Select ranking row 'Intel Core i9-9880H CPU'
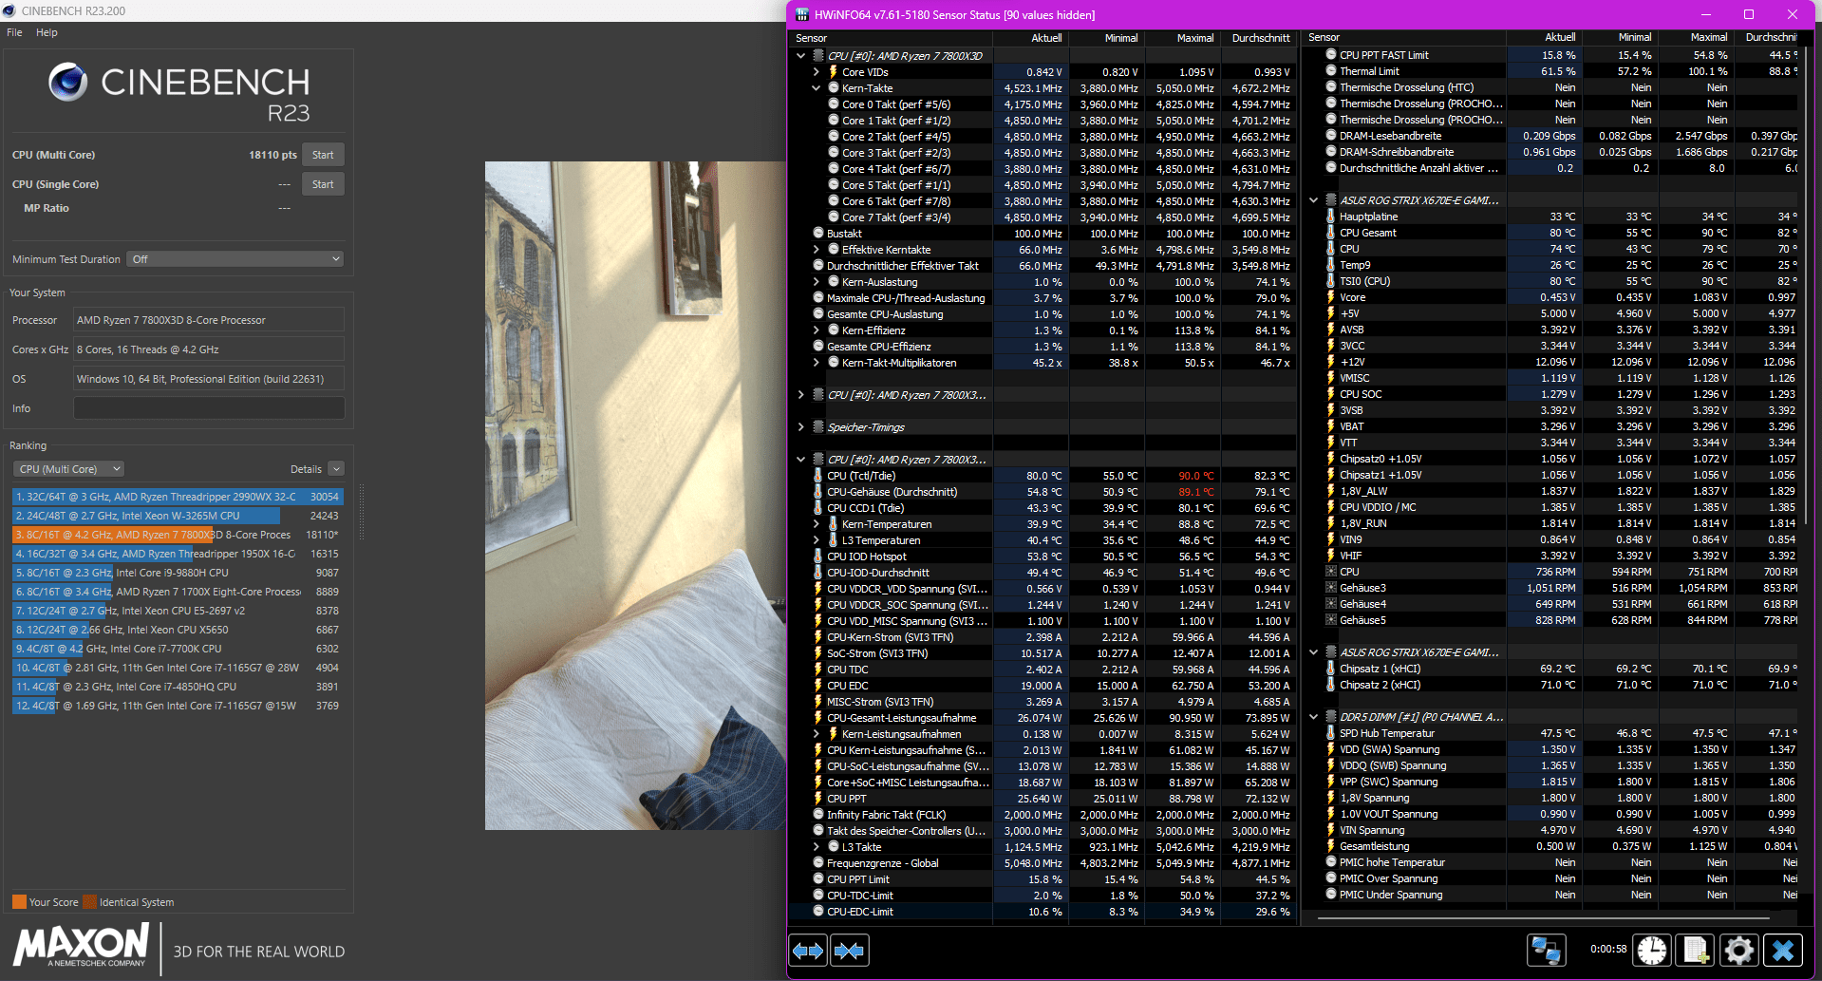This screenshot has height=981, width=1822. [178, 573]
